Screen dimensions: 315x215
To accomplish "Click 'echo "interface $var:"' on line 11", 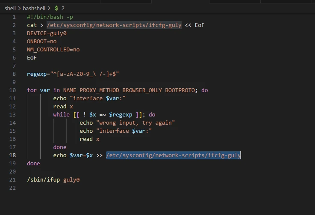I will point(89,98).
